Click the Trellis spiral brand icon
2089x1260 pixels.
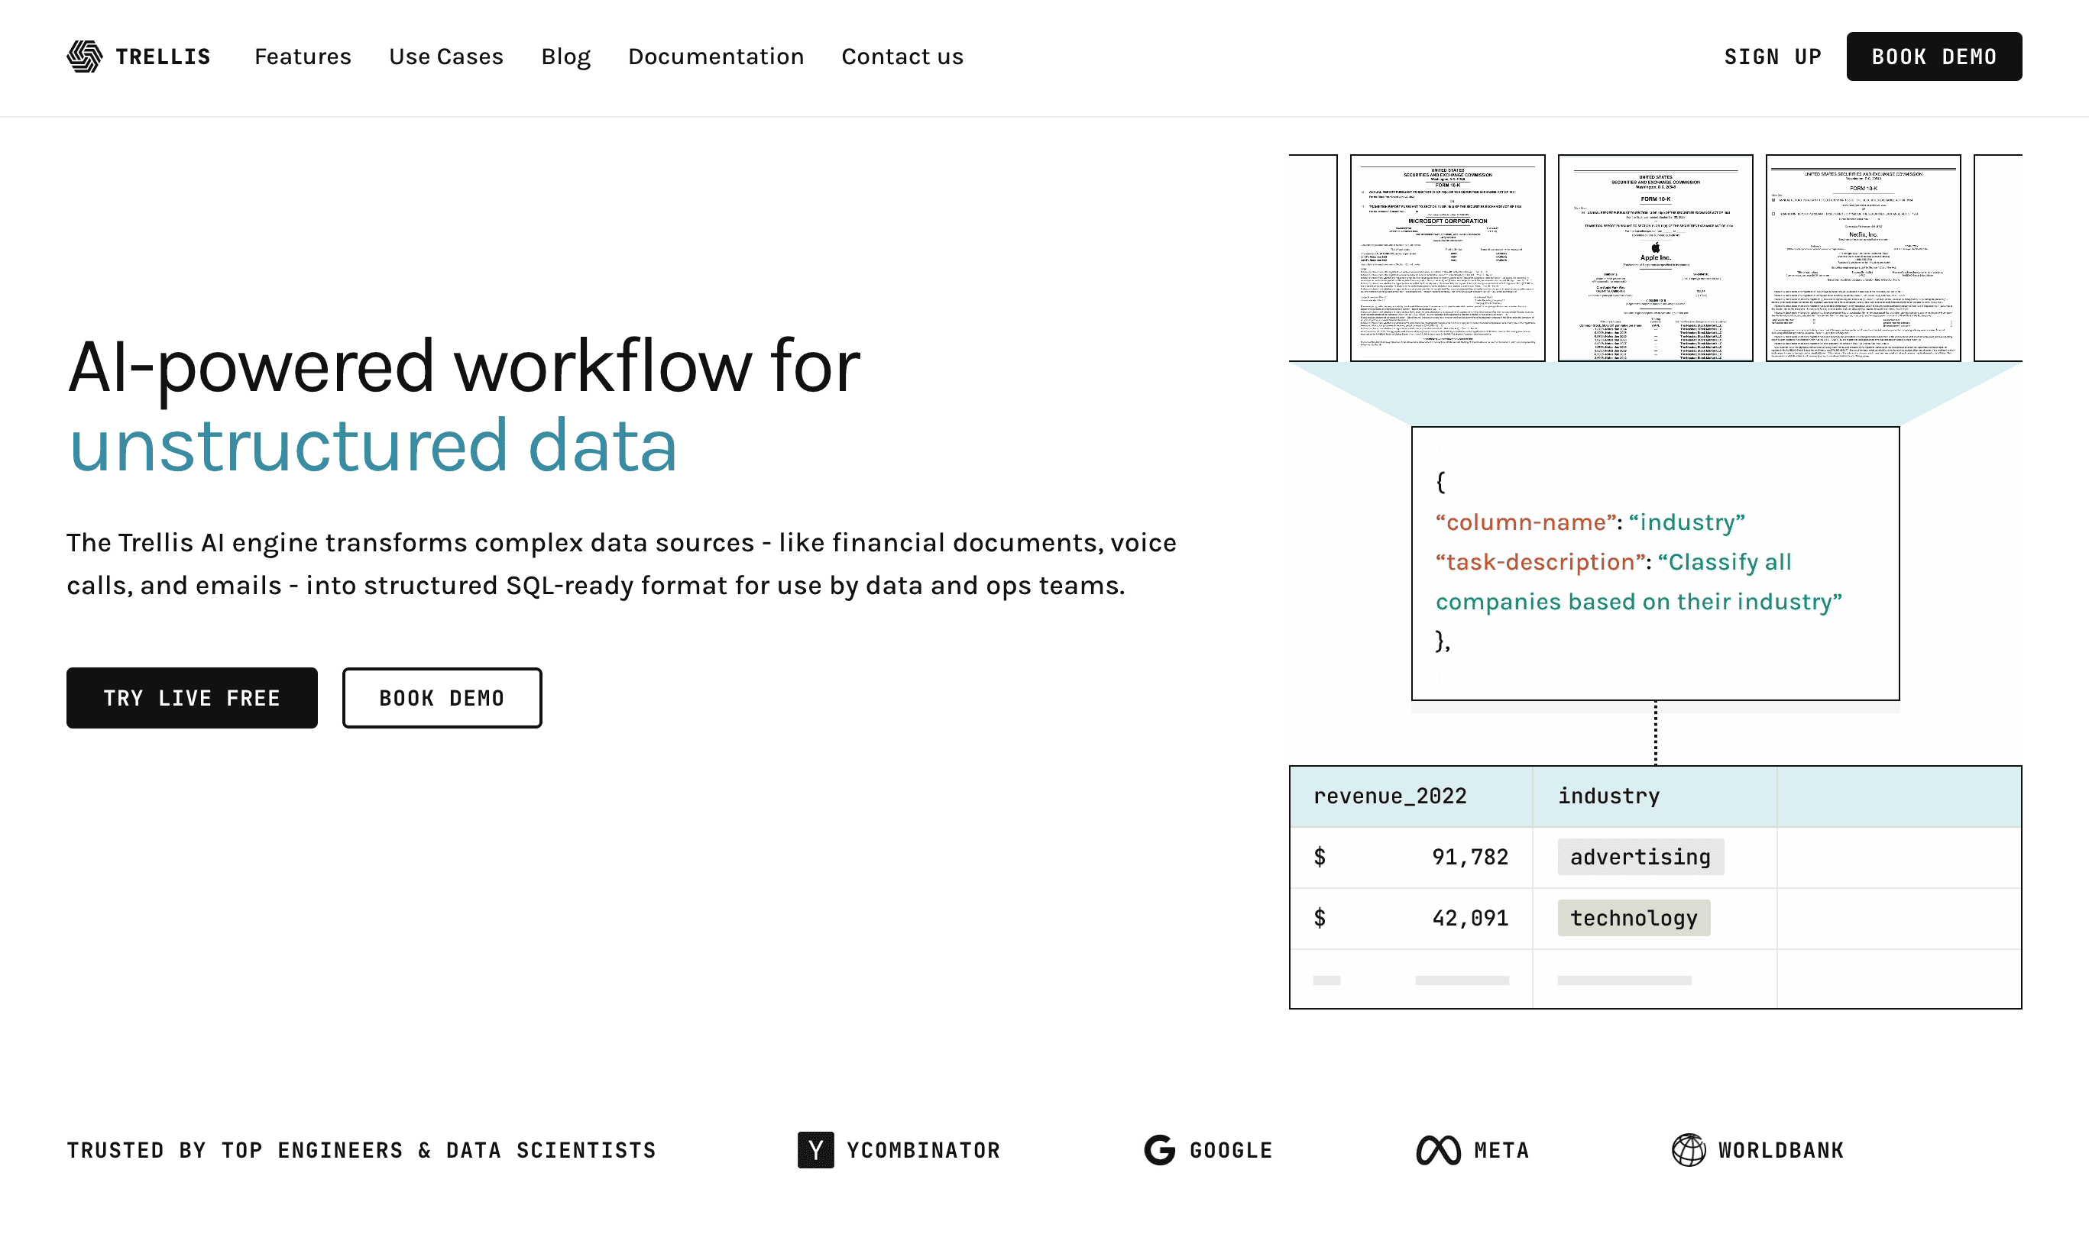click(83, 57)
